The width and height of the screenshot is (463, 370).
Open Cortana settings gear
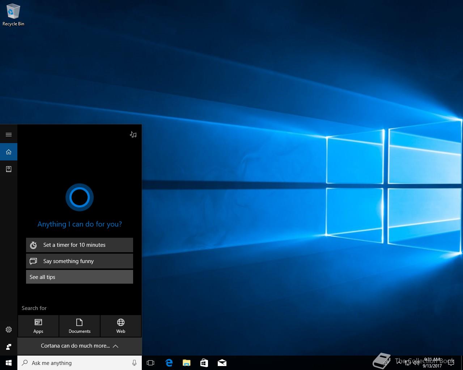tap(9, 330)
